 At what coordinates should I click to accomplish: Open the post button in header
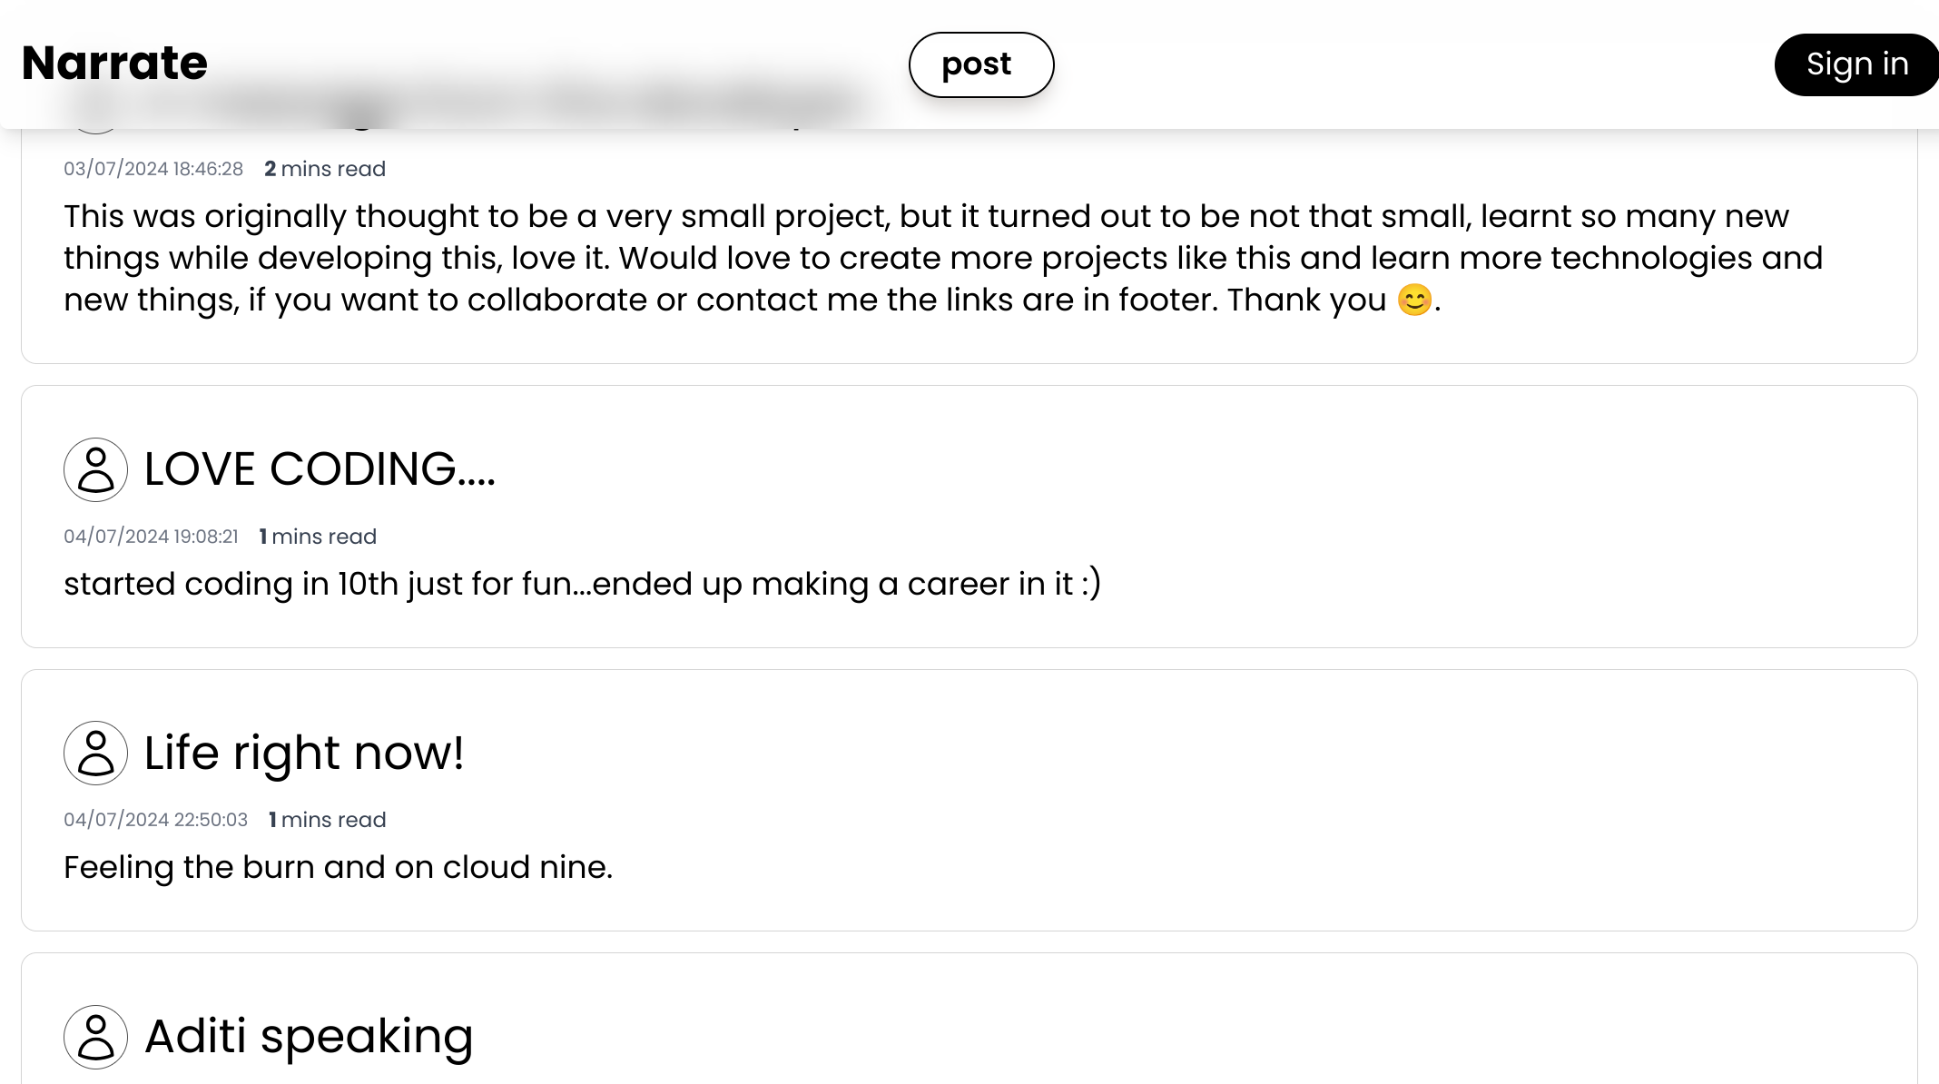[981, 64]
